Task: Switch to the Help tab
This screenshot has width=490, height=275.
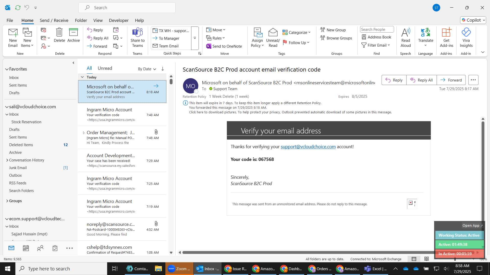Action: (x=139, y=20)
